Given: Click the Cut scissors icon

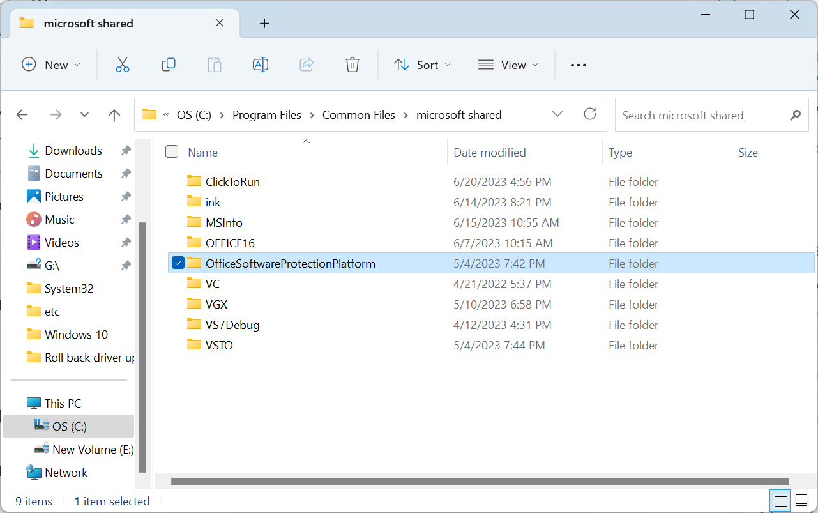Looking at the screenshot, I should coord(123,65).
